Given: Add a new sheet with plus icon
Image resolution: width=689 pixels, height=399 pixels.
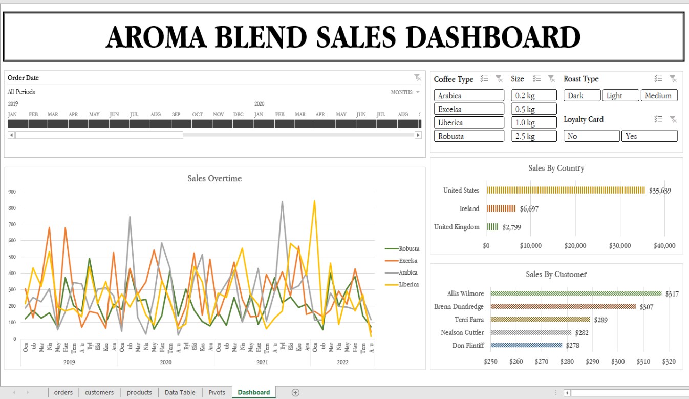Looking at the screenshot, I should pyautogui.click(x=295, y=392).
